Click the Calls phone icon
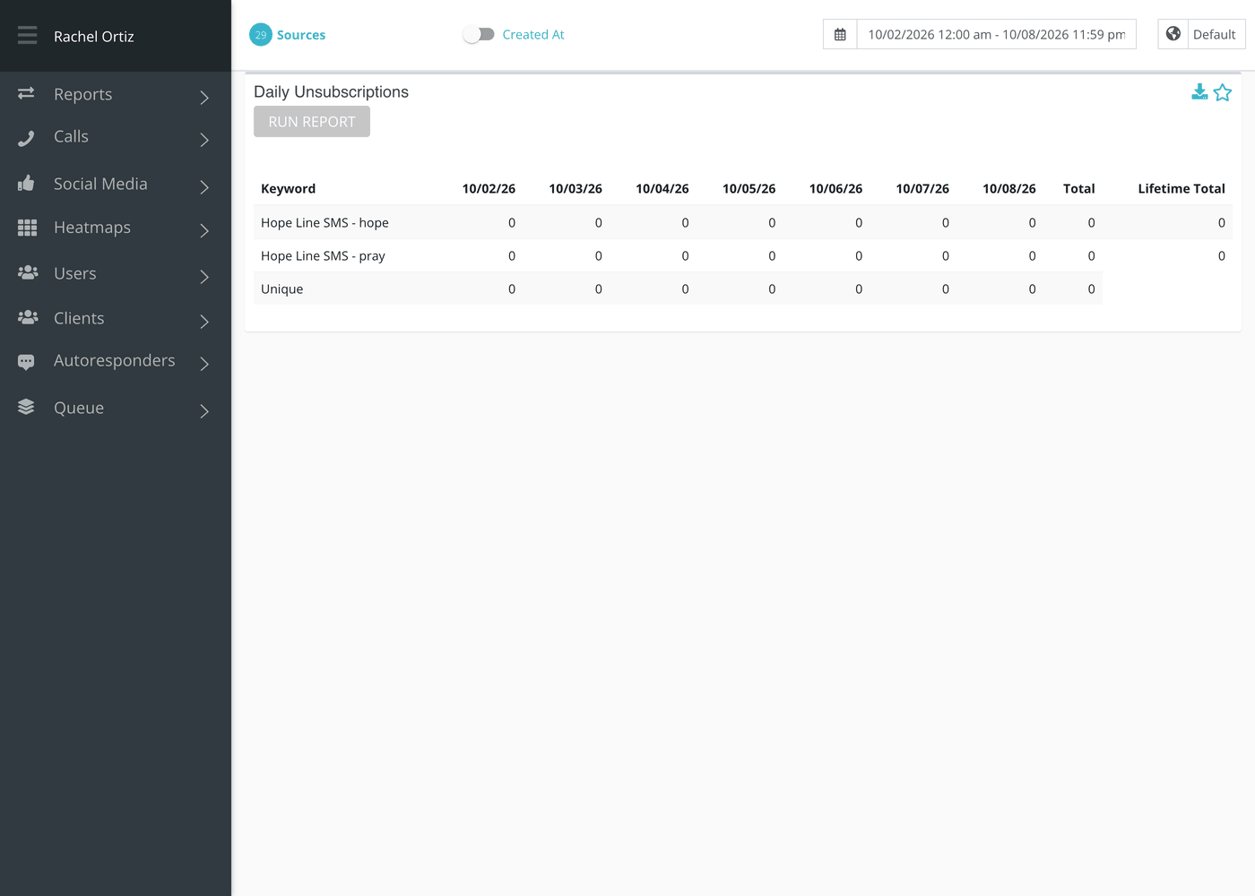 pyautogui.click(x=26, y=138)
